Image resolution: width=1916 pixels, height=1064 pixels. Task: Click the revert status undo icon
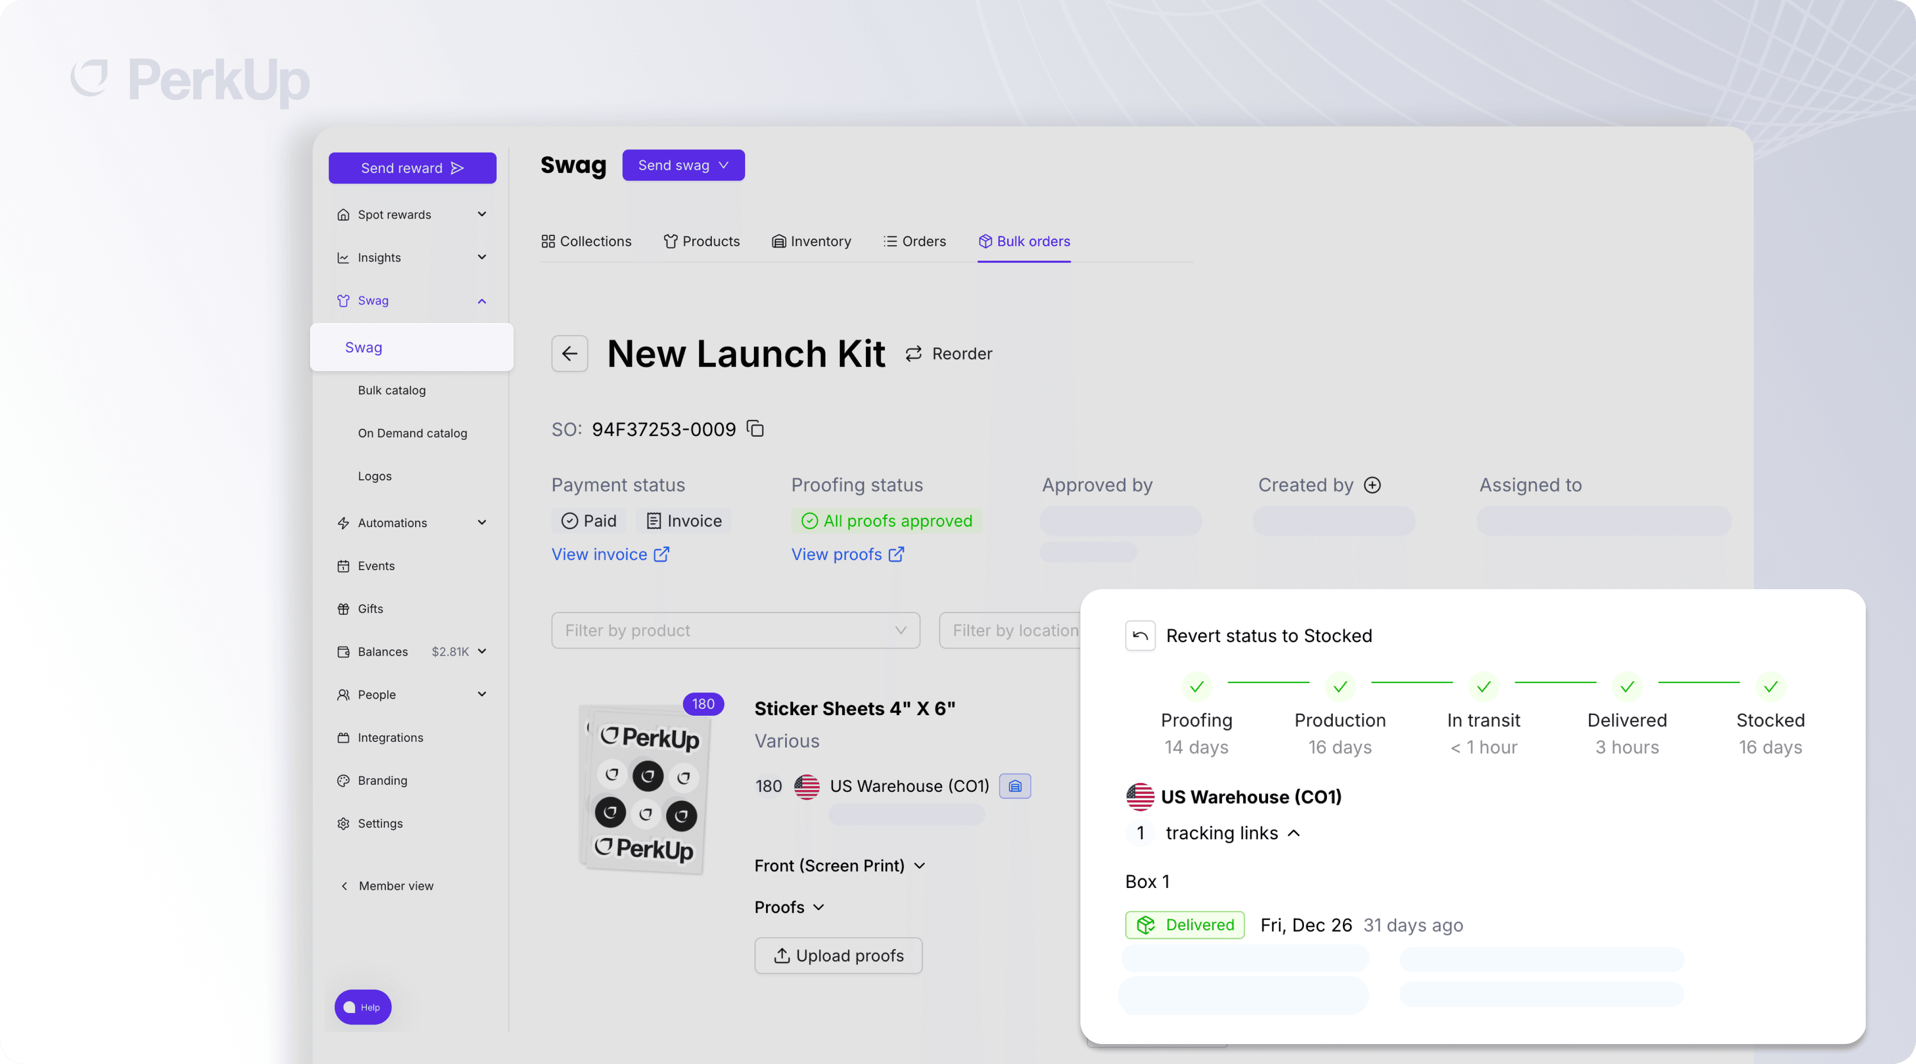tap(1139, 636)
